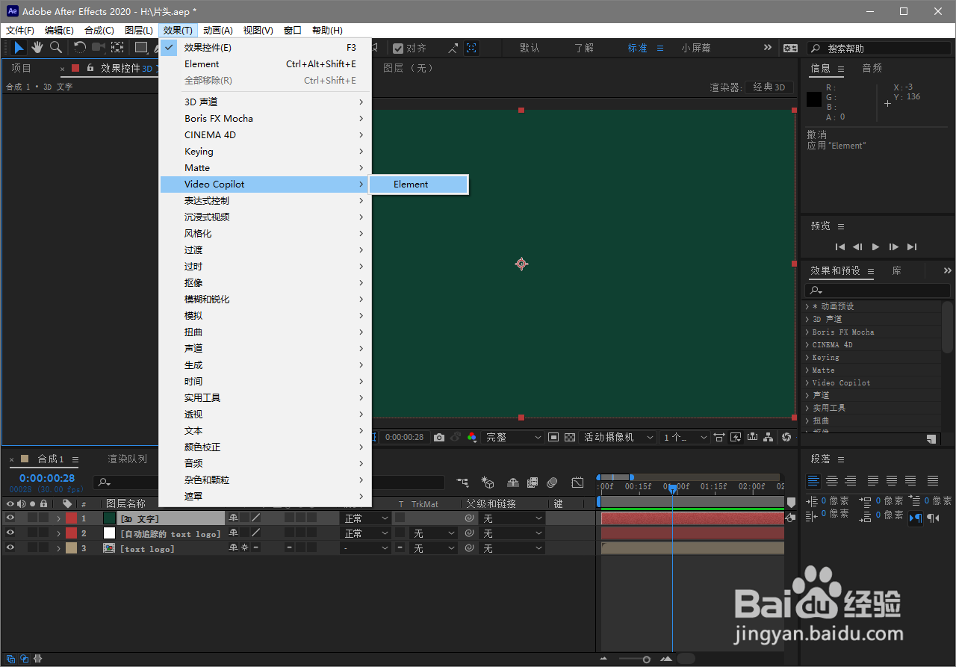Select the Hand tool

point(37,48)
